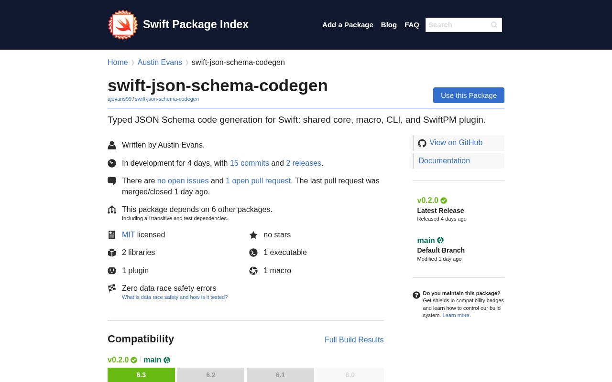Click the Swift Package Index logo icon
This screenshot has height=382, width=612.
coord(123,25)
